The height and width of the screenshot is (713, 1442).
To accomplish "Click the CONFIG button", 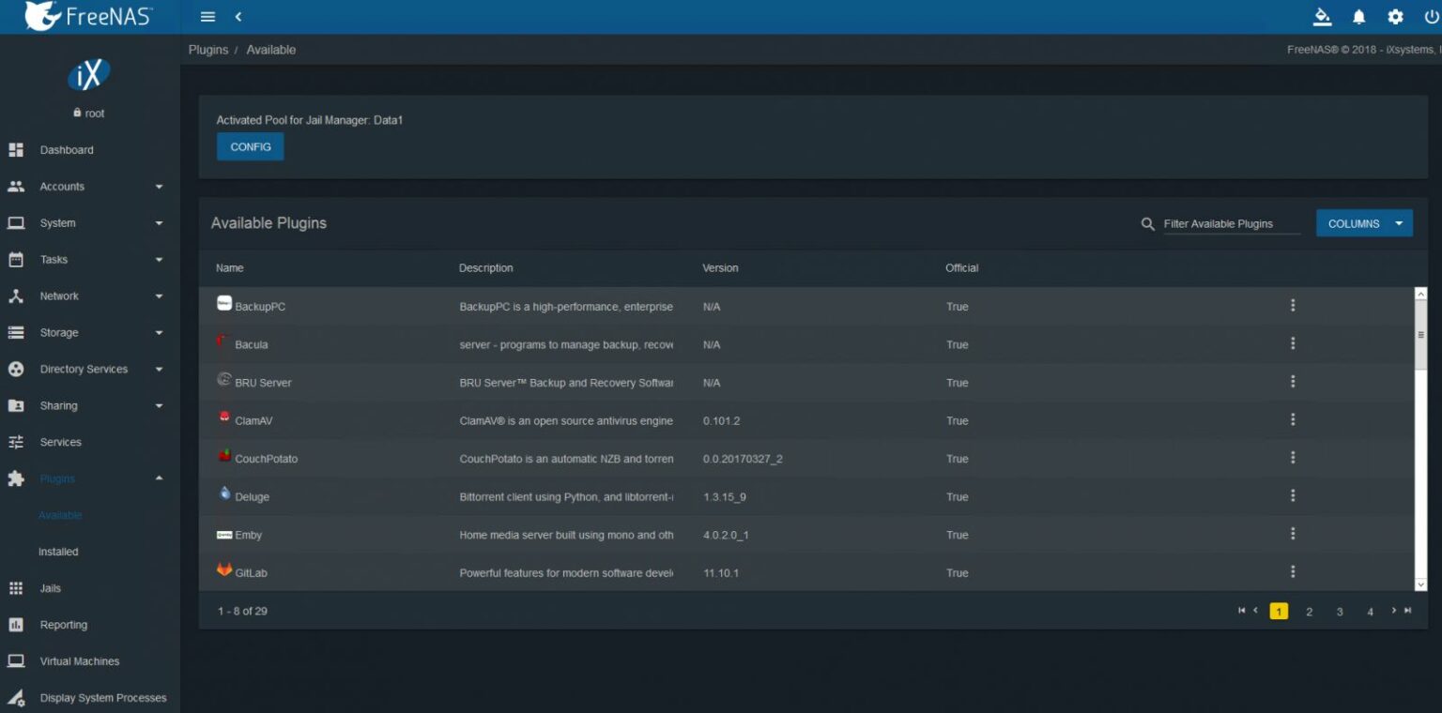I will [x=251, y=146].
